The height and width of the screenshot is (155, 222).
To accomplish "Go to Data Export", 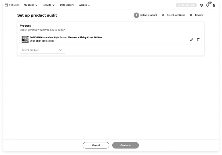I will 67,5.
